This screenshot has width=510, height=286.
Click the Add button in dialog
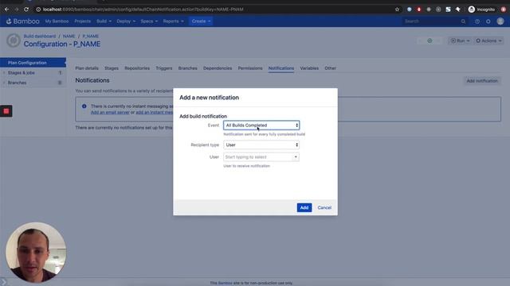[304, 207]
